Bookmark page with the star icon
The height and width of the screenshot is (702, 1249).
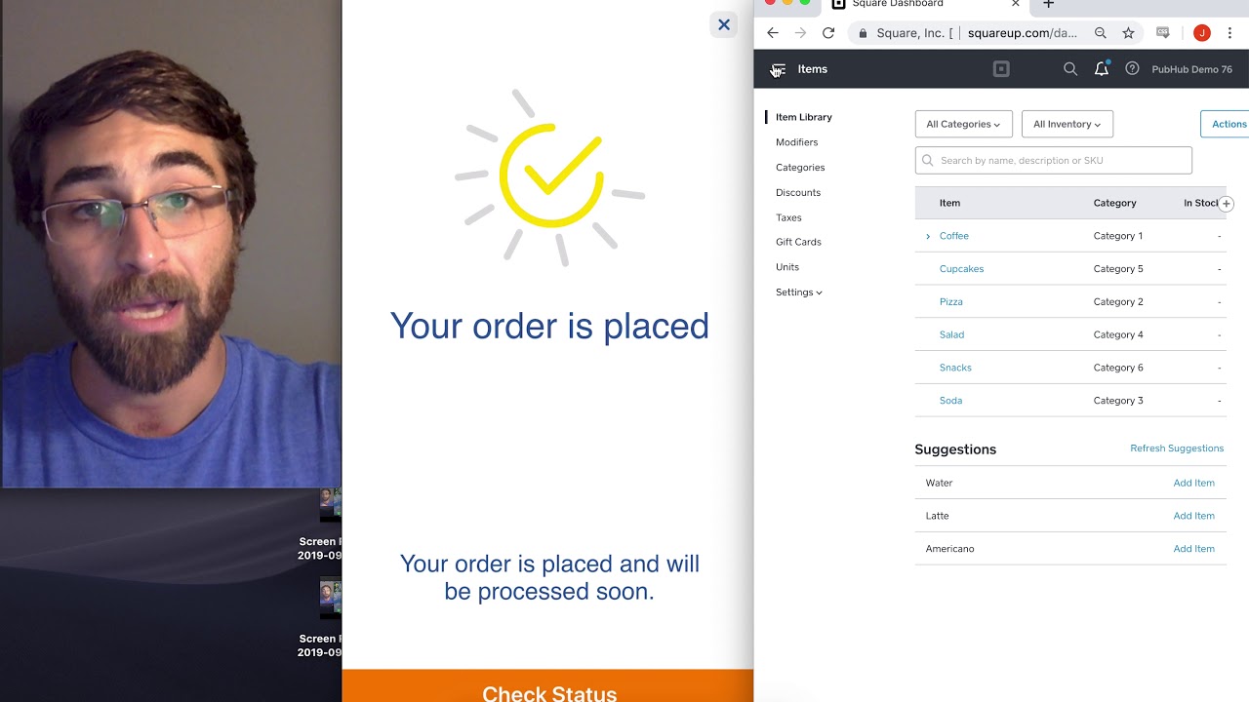[1128, 33]
